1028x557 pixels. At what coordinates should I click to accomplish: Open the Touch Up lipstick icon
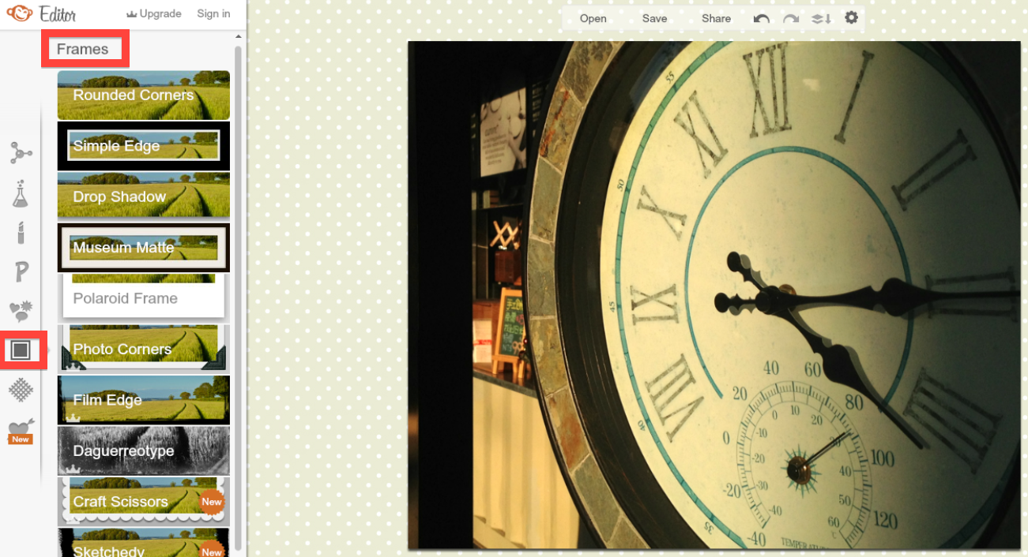[21, 233]
